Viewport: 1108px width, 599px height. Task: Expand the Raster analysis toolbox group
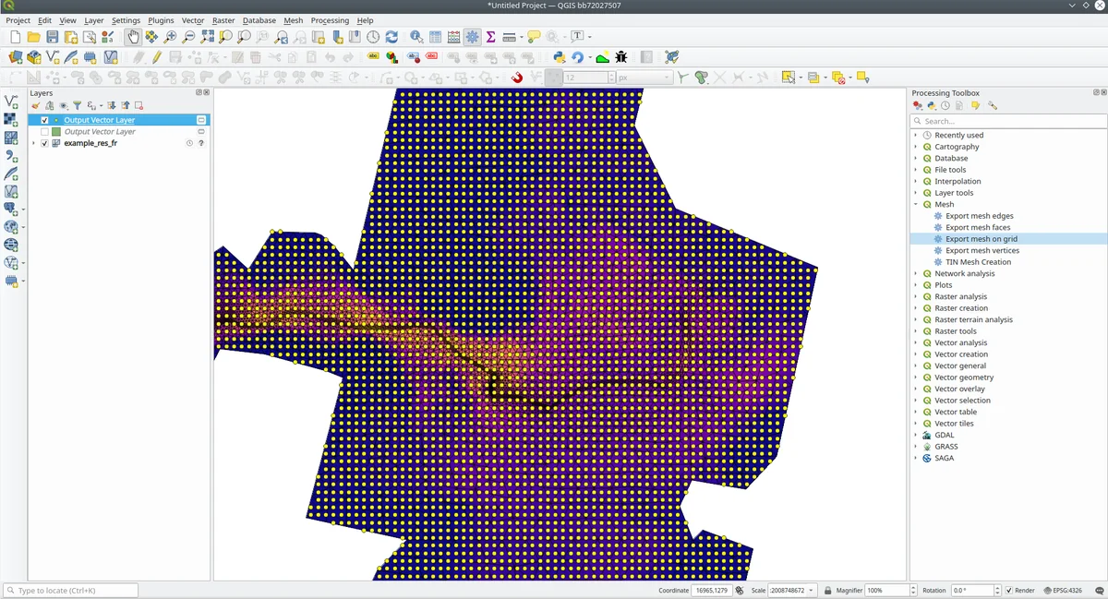pos(916,297)
